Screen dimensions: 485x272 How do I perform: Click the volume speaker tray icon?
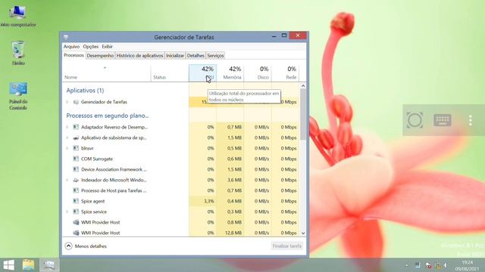point(446,265)
